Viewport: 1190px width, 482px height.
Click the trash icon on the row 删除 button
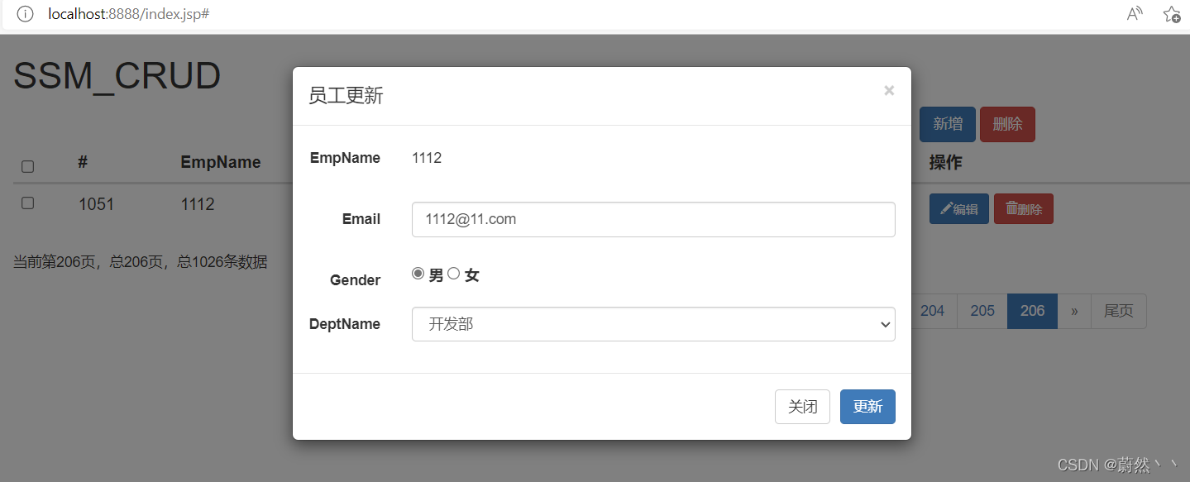[1013, 208]
